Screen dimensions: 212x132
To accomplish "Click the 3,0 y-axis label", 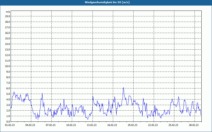I will [8, 105].
